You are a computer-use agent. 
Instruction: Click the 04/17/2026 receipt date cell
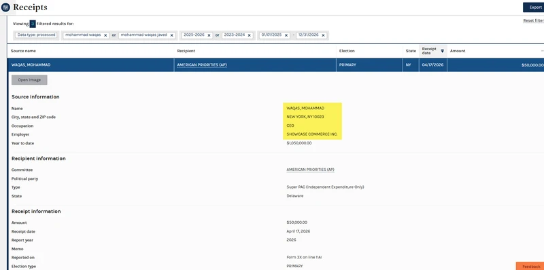point(432,65)
